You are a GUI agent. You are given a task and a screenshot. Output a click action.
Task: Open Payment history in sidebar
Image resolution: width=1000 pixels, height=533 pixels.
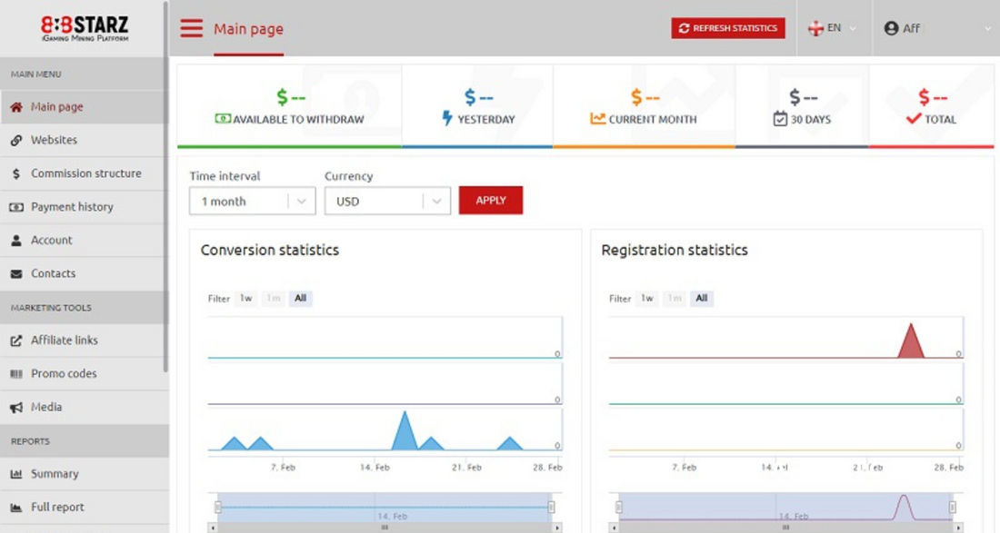coord(72,207)
